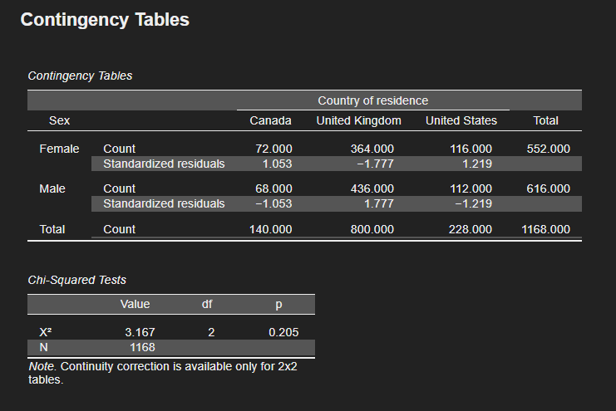616x411 pixels.
Task: Select the United States column header
Action: [461, 120]
